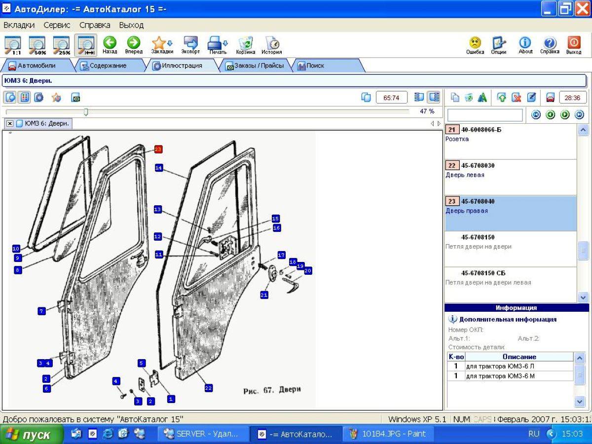The image size is (592, 444).
Task: Click the red car icon
Action: (x=551, y=98)
